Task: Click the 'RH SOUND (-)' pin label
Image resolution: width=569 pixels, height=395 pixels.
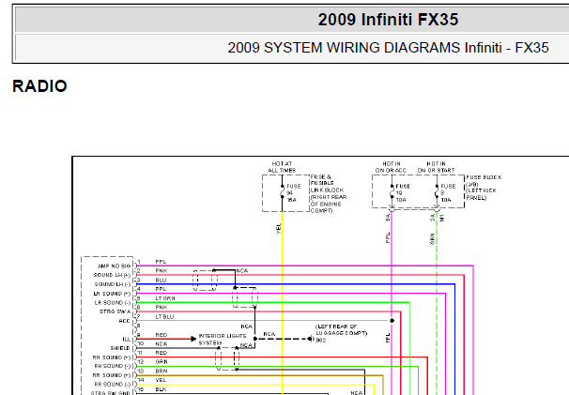Action: (x=112, y=366)
